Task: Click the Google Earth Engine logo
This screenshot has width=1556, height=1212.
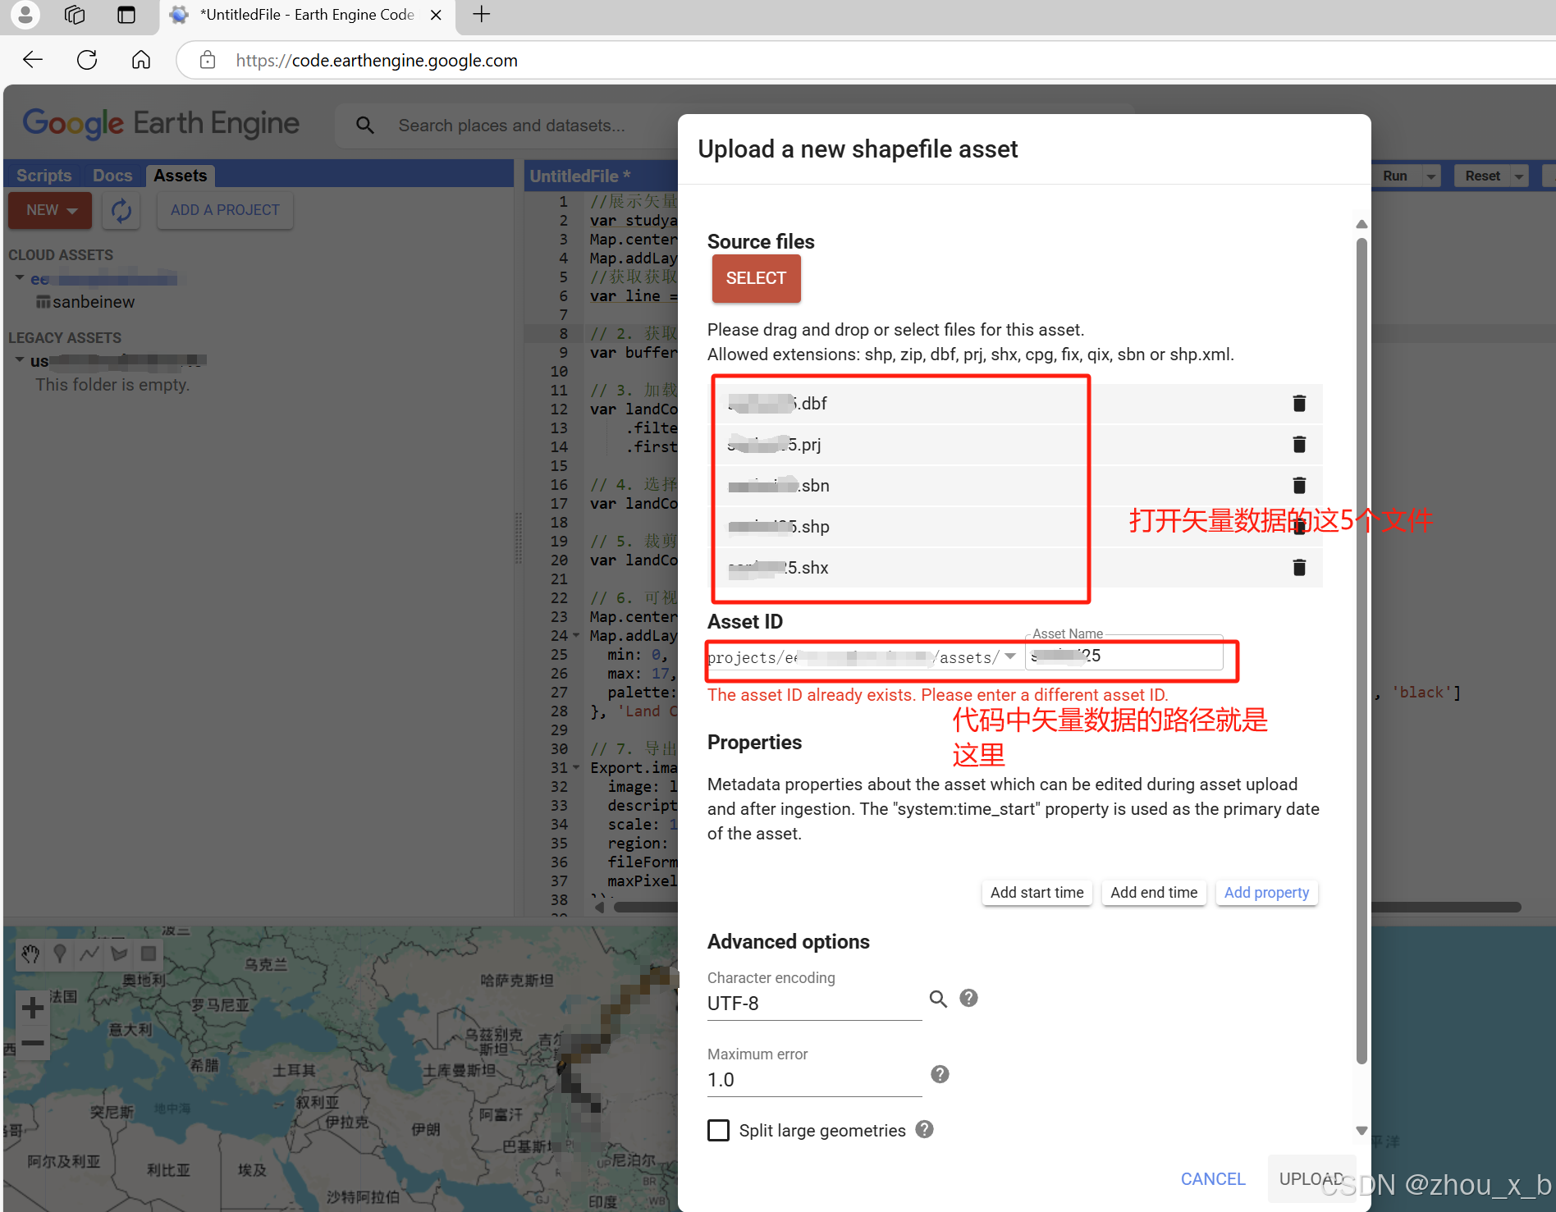Action: pyautogui.click(x=160, y=124)
